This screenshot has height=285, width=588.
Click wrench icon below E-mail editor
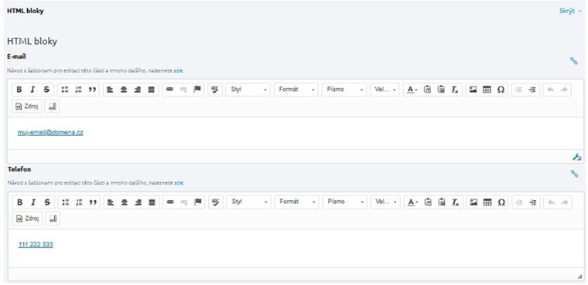[x=576, y=157]
